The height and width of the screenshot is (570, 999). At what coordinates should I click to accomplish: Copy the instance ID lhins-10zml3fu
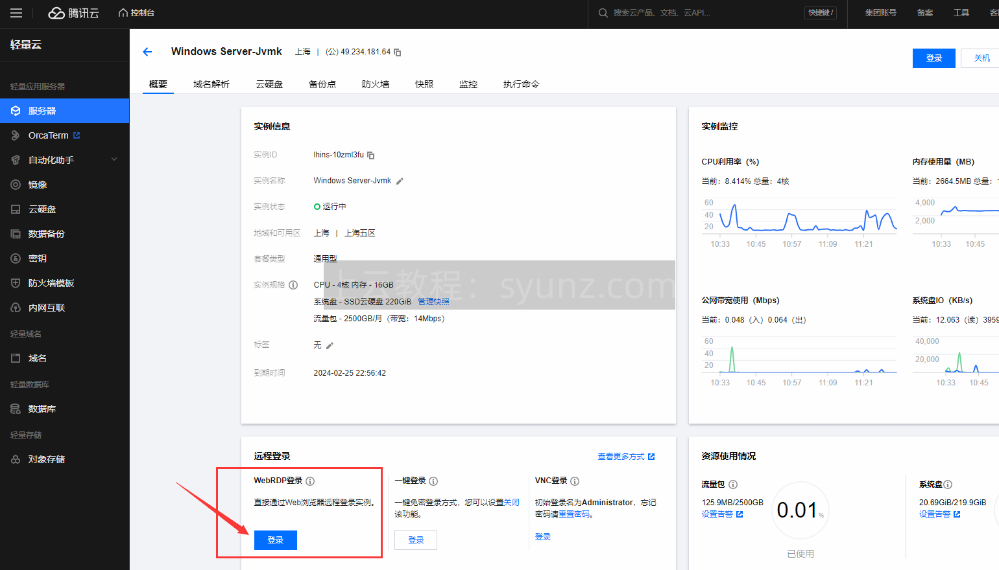371,155
